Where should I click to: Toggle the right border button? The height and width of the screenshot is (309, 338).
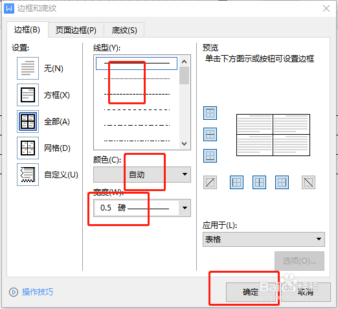pos(282,183)
